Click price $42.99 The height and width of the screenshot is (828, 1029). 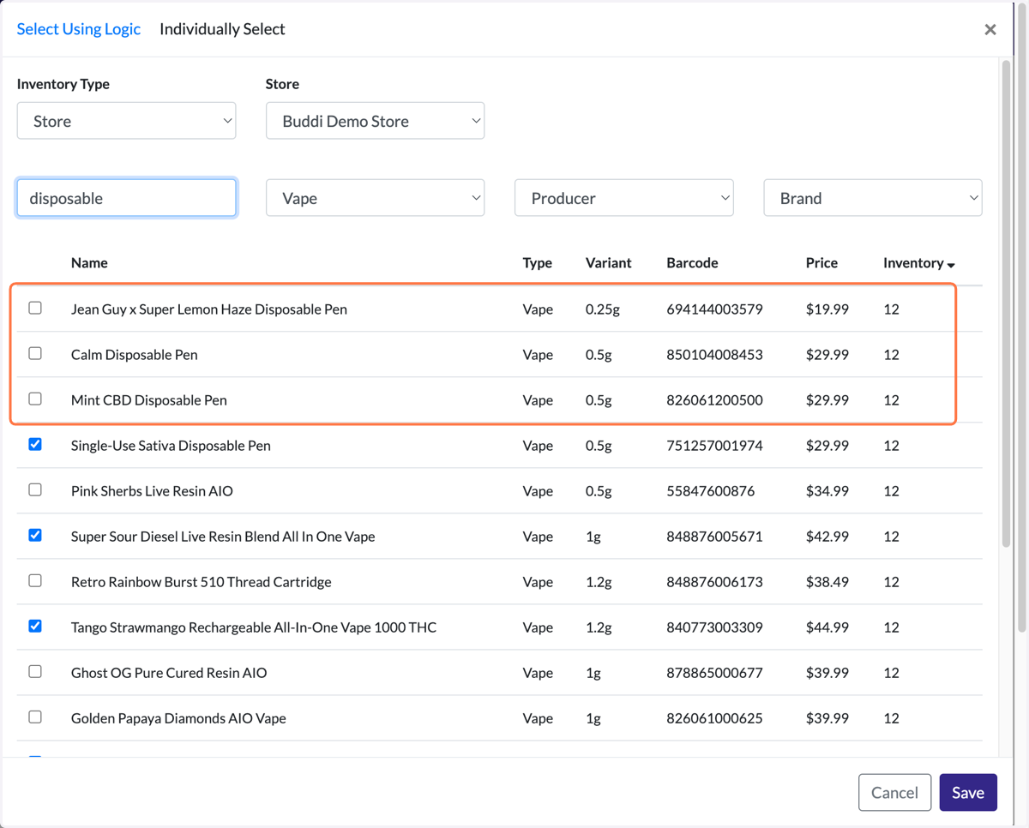pyautogui.click(x=827, y=537)
